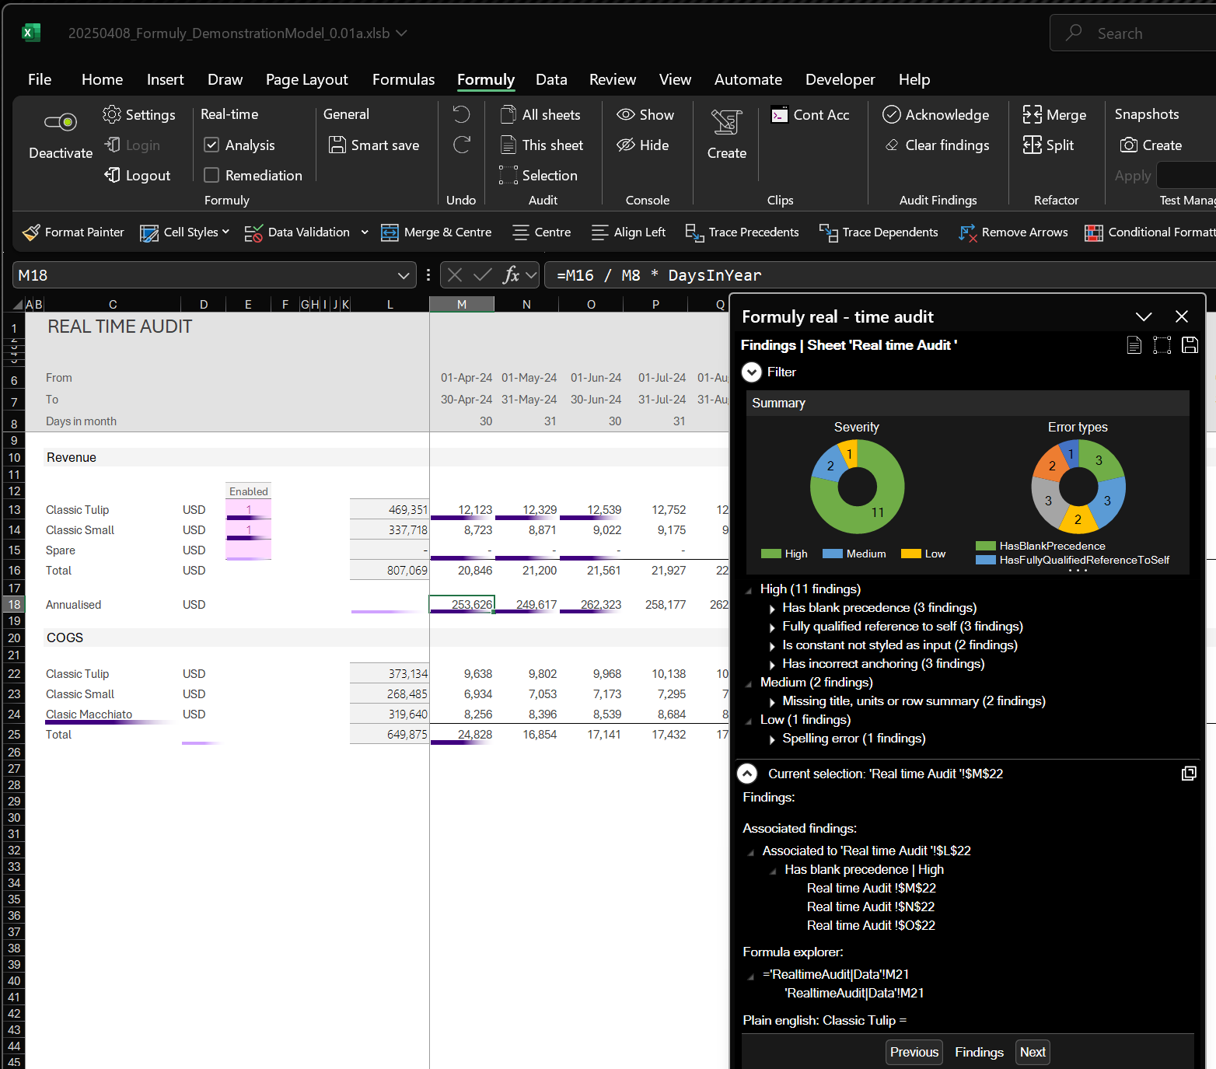Select cell M18 with value 253,626

coord(462,604)
